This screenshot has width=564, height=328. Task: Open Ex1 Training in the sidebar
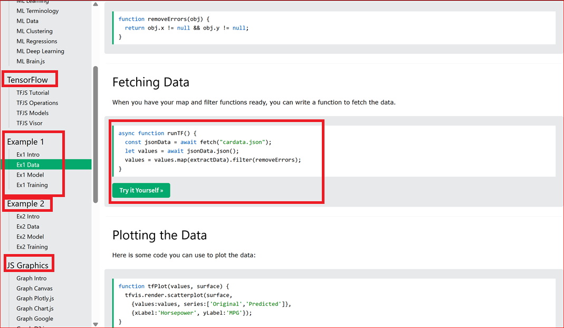tap(32, 185)
